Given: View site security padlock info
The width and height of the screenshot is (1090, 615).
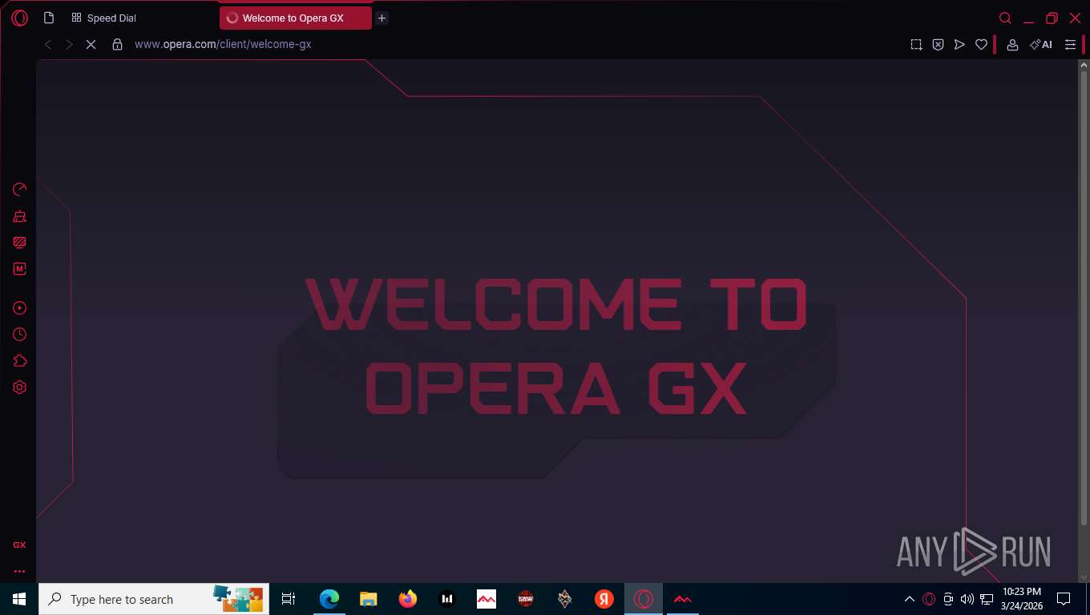Looking at the screenshot, I should click(x=117, y=45).
